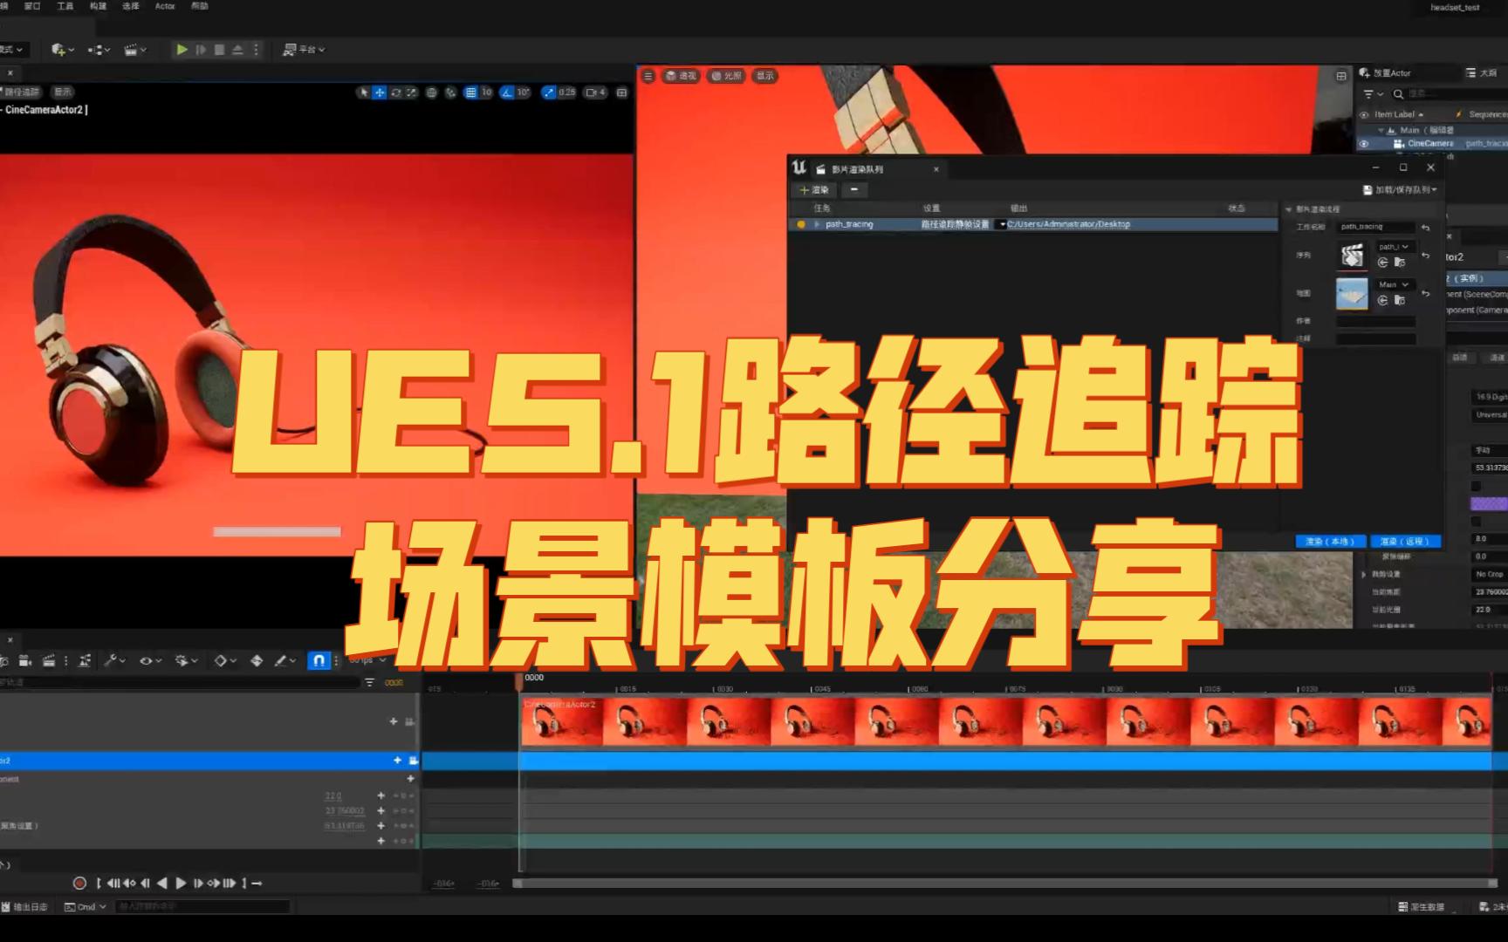Open the 光照 lit view mode menu
The width and height of the screenshot is (1508, 942).
726,76
